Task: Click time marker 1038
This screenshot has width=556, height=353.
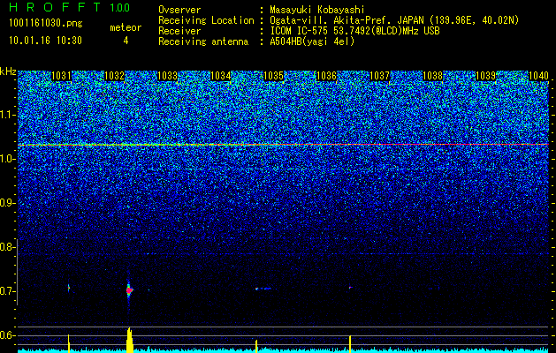Action: pos(432,76)
